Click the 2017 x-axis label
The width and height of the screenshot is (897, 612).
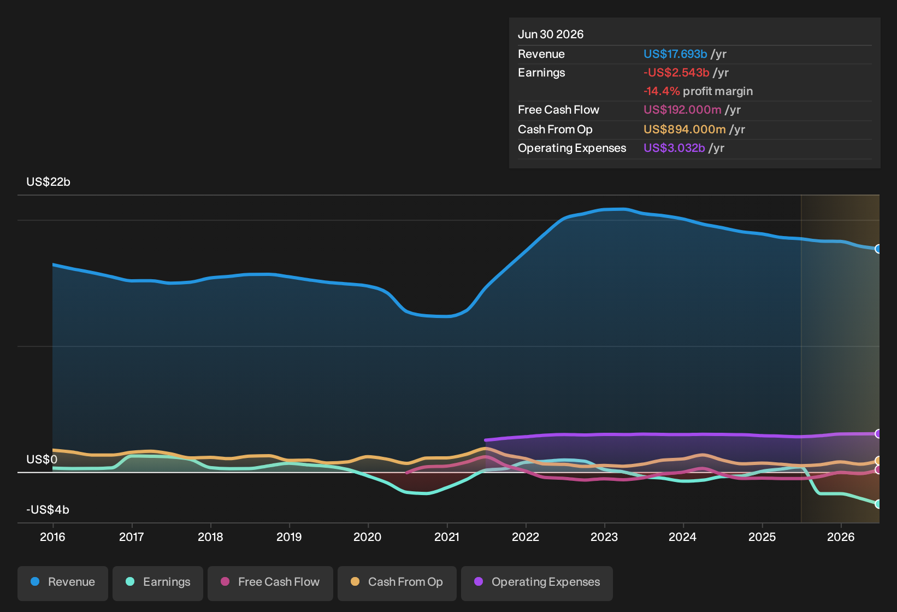pos(132,537)
